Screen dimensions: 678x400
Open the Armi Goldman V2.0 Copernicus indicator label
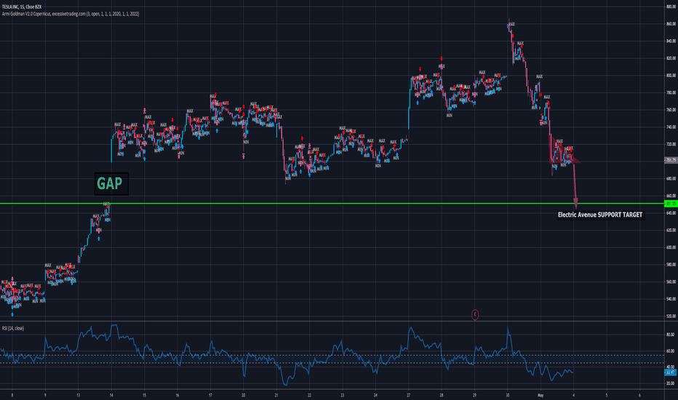click(x=71, y=14)
